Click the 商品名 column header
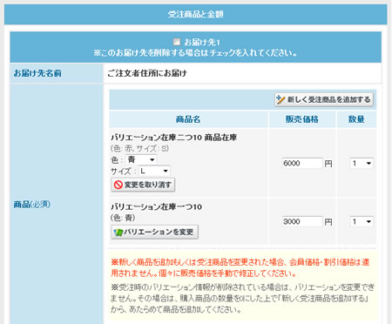The height and width of the screenshot is (324, 392). tap(188, 119)
